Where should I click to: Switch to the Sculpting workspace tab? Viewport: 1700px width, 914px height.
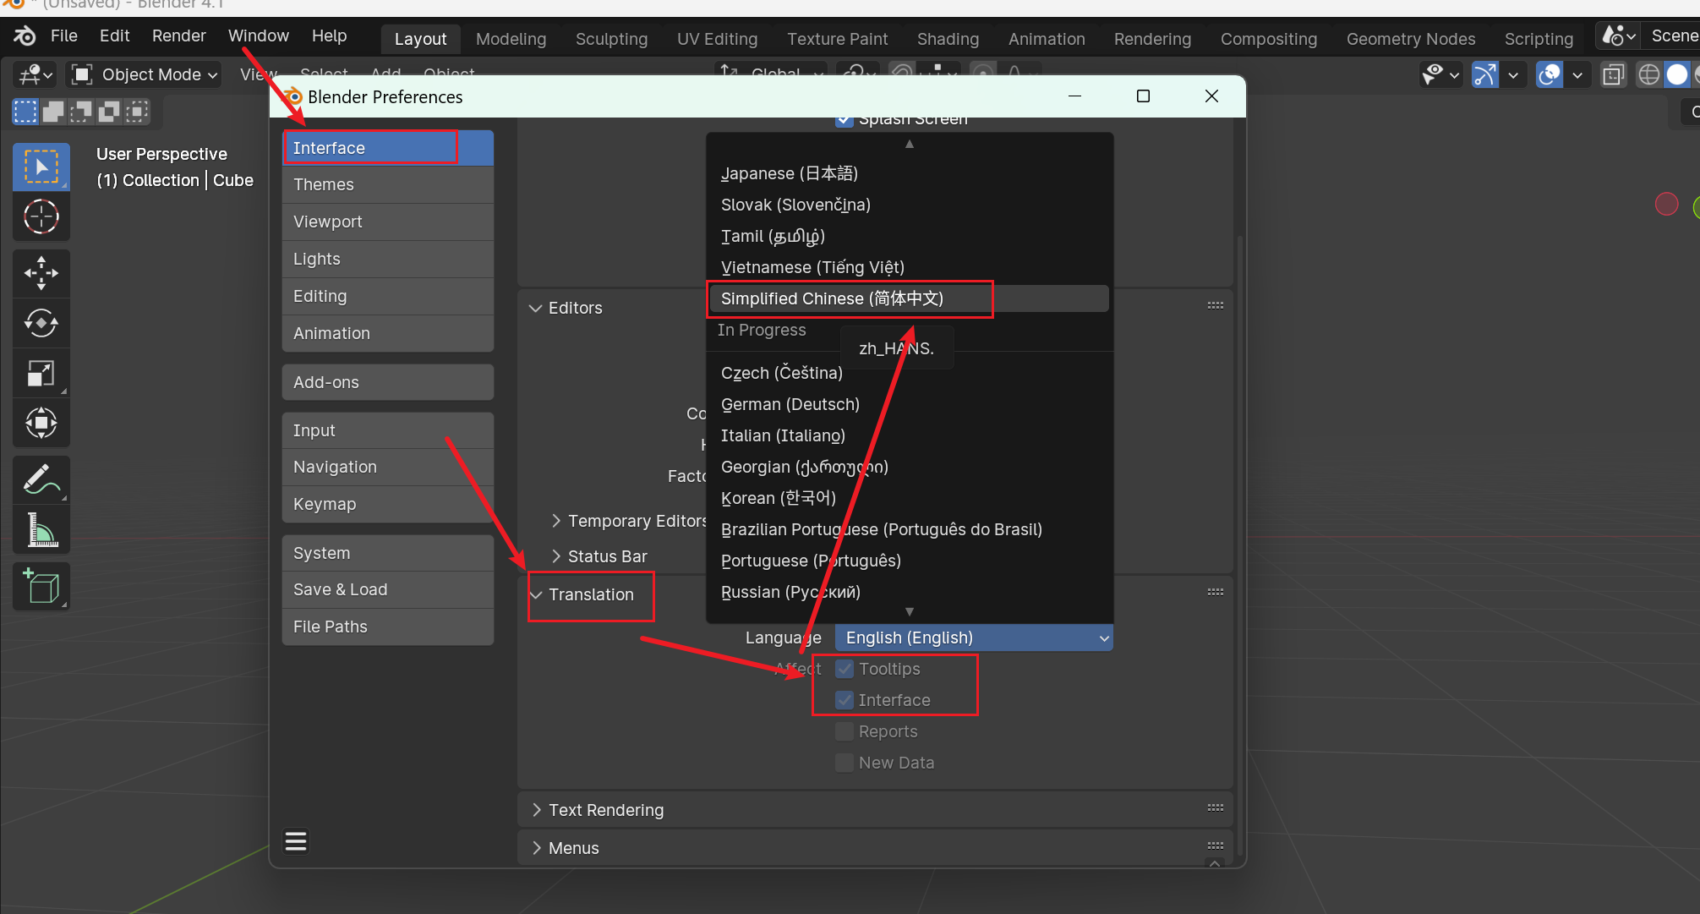(611, 39)
